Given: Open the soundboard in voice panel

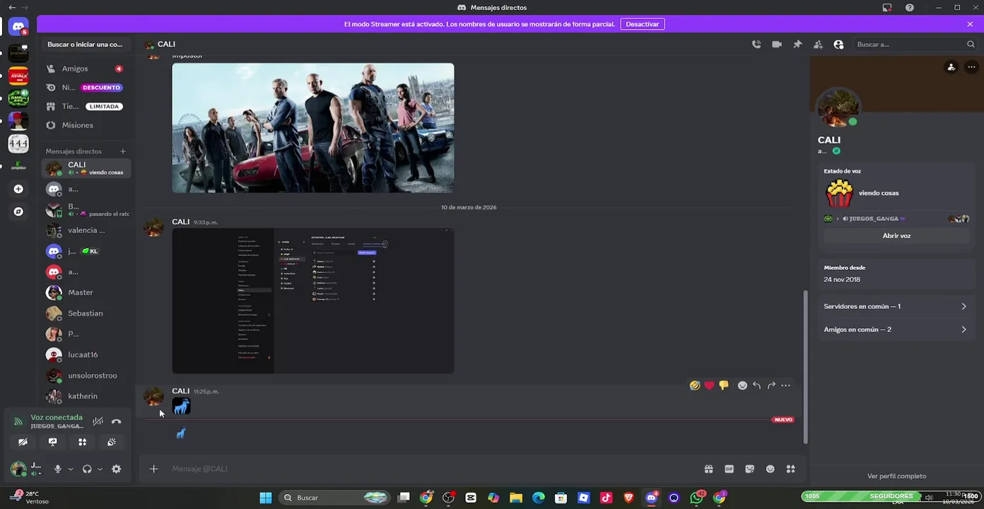Looking at the screenshot, I should (112, 442).
